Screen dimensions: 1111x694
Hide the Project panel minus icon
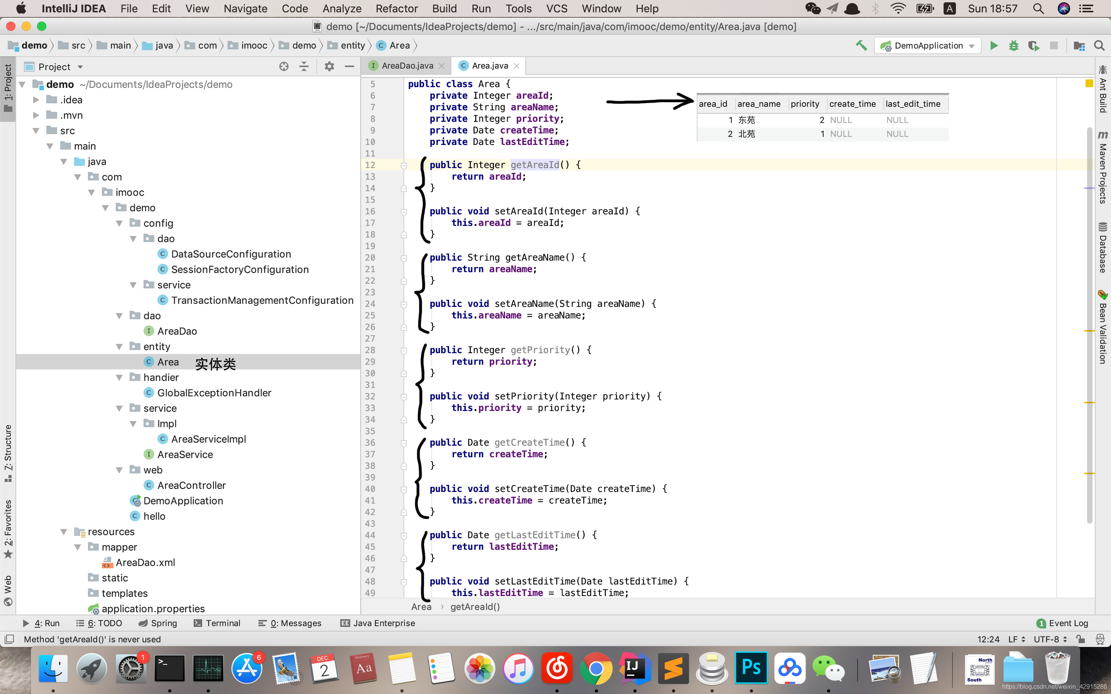coord(350,67)
